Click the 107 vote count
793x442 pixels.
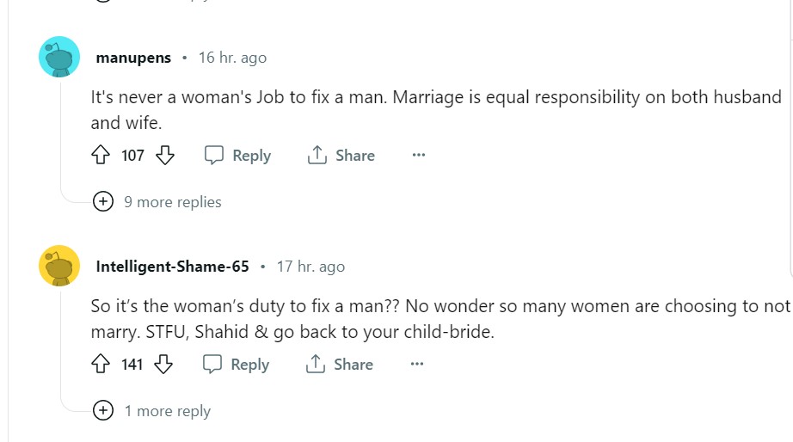[132, 156]
